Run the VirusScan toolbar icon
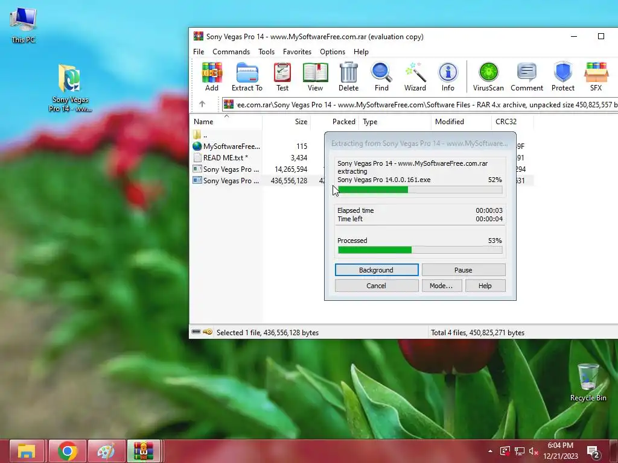The width and height of the screenshot is (618, 463). click(x=488, y=77)
